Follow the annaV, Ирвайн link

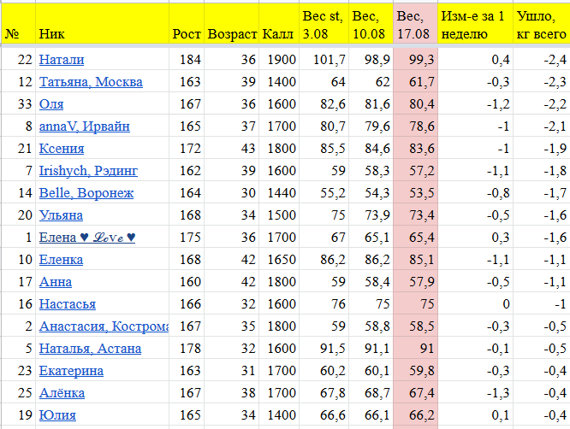click(x=85, y=126)
